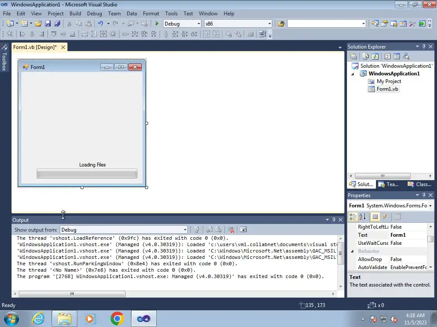Open the Toolbox toolbar icon with tools
The height and width of the screenshot is (327, 437).
point(413,24)
